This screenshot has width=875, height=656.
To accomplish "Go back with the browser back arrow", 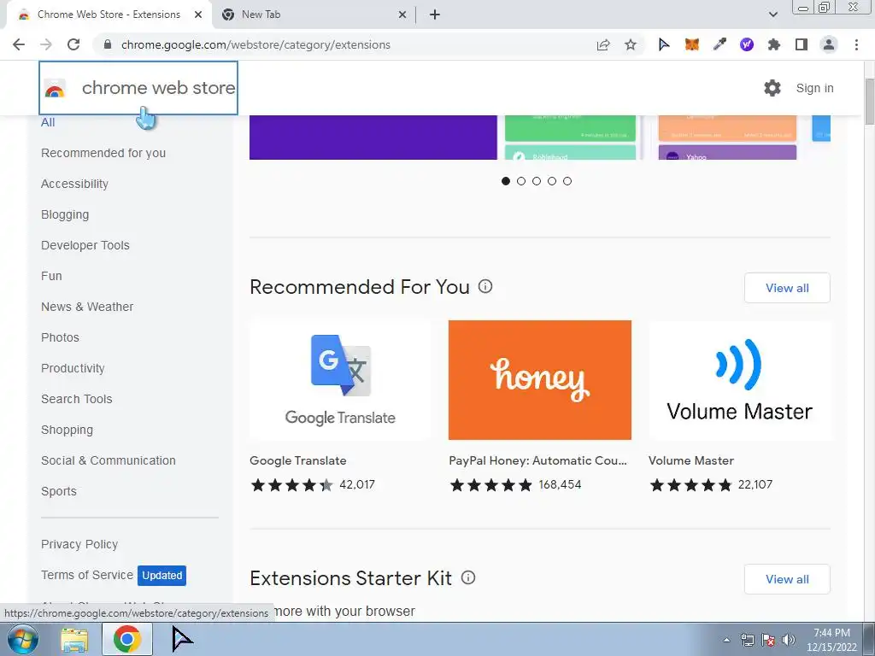I will [x=19, y=44].
